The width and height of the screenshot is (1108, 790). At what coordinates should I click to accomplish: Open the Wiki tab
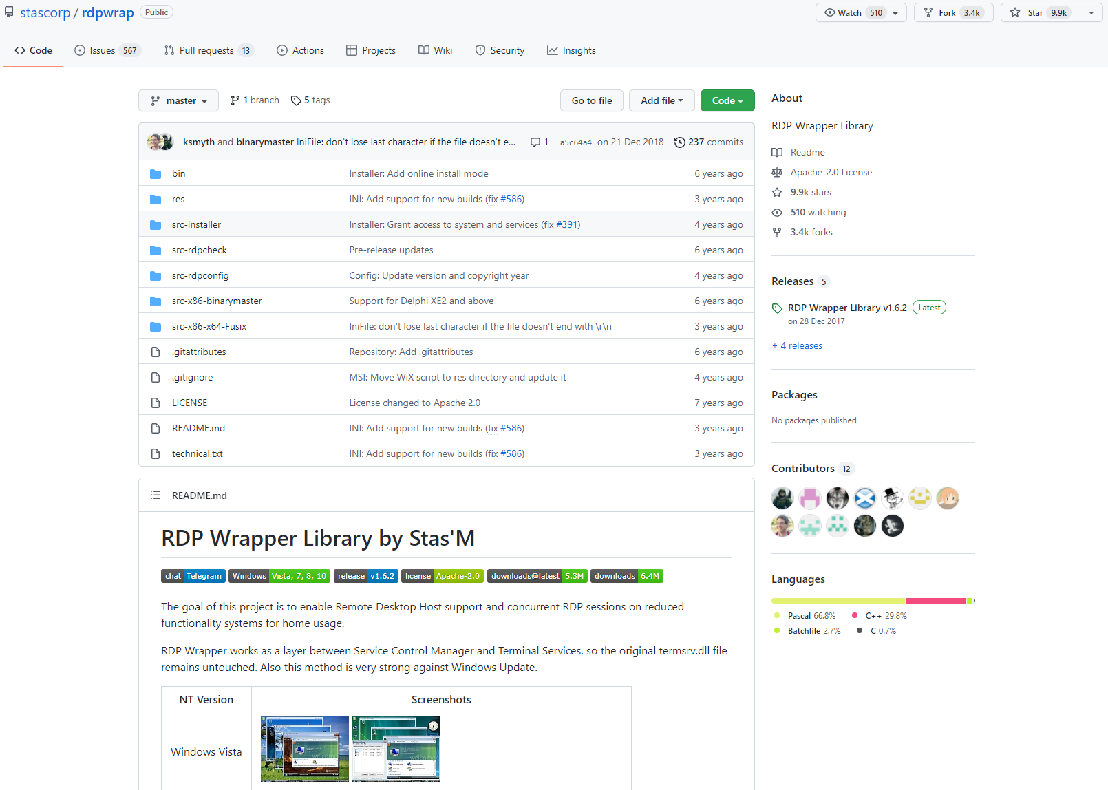(x=436, y=50)
